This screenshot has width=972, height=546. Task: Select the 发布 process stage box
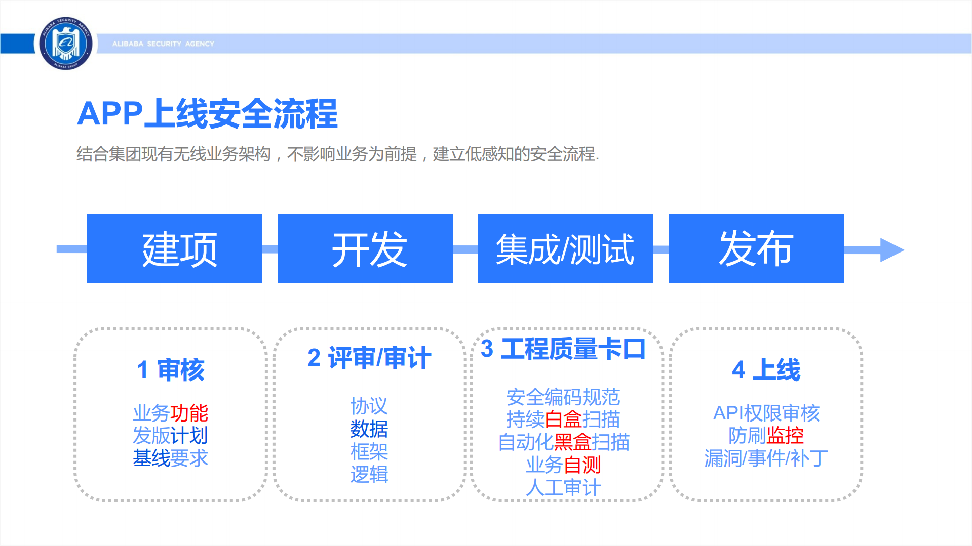[755, 249]
